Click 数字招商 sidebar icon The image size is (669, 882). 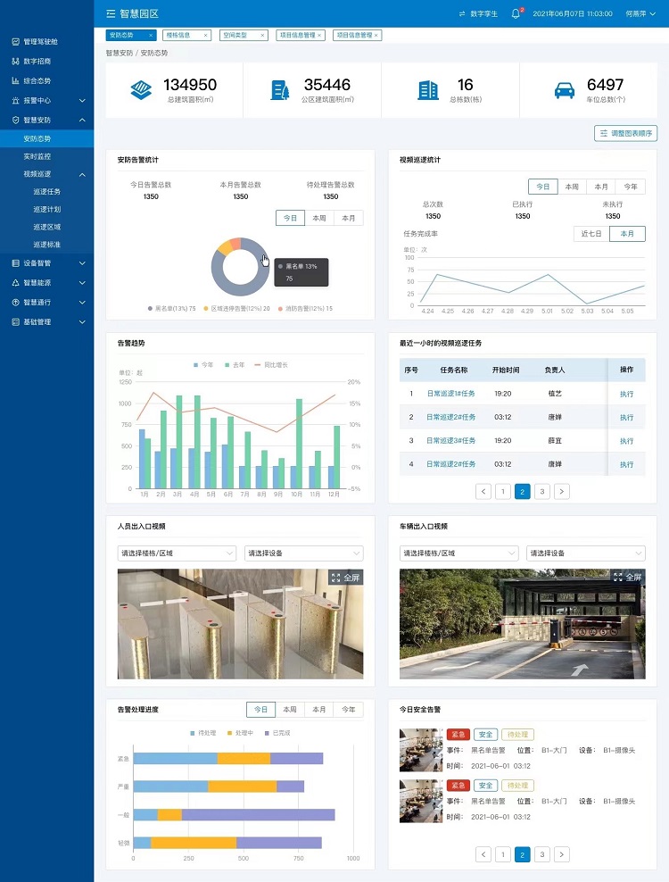[16, 62]
